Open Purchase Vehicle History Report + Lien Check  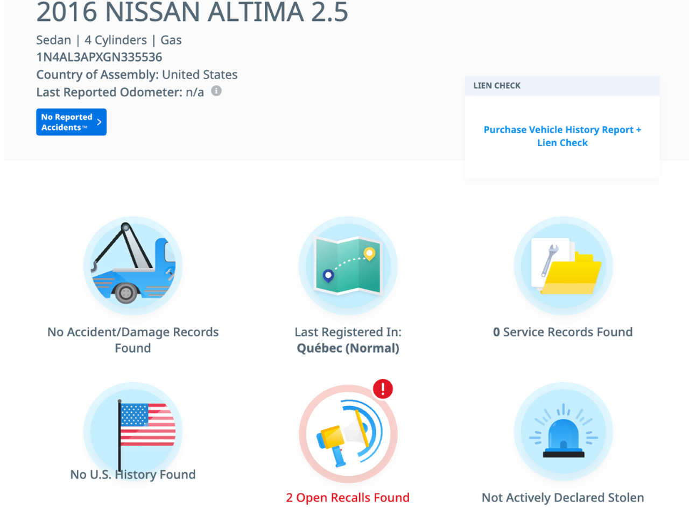562,136
